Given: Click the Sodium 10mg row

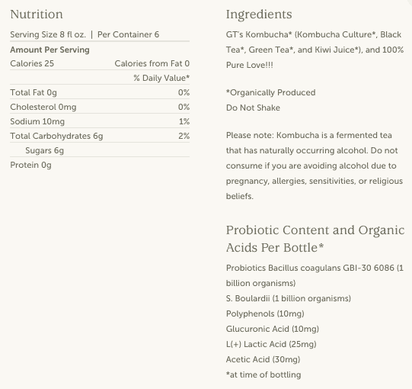Looking at the screenshot, I should (x=100, y=121).
